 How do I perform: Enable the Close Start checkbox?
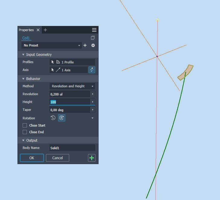coord(25,125)
